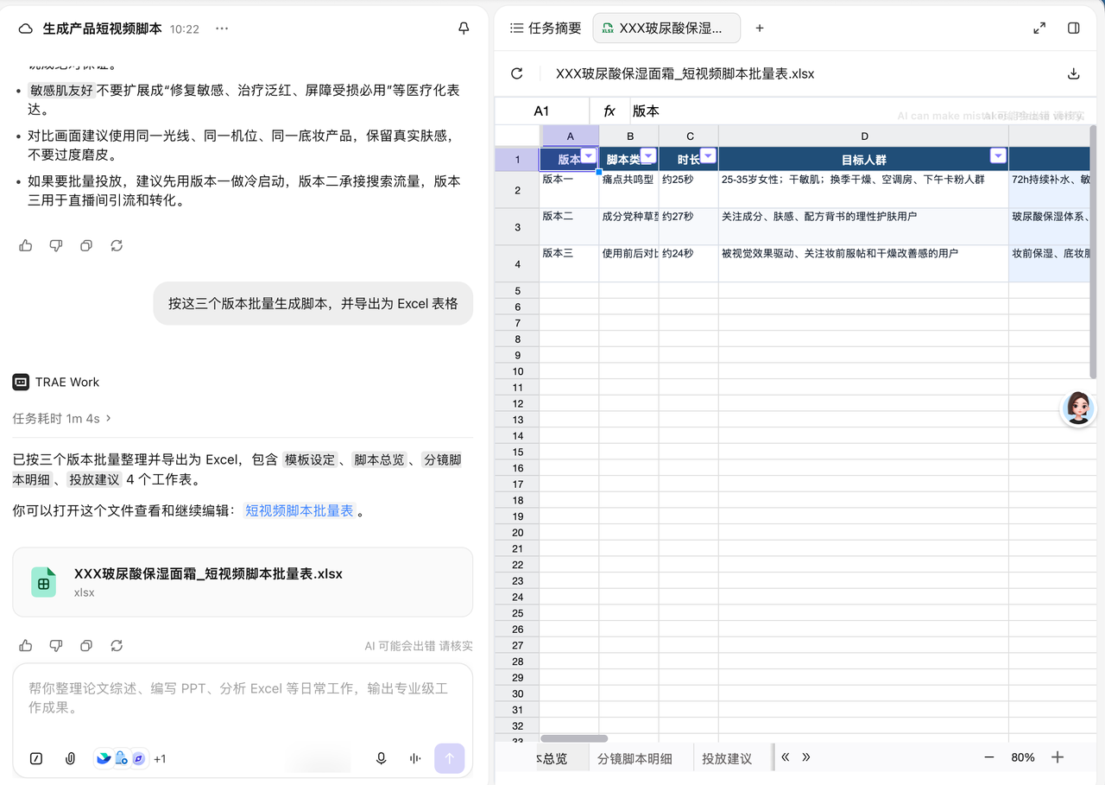Go to previous sheets with double-left arrow
The height and width of the screenshot is (785, 1105).
pos(786,757)
